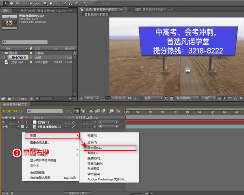Viewport: 244px width, 195px height.
Task: Select the Brush tool
Action: [x=65, y=3]
